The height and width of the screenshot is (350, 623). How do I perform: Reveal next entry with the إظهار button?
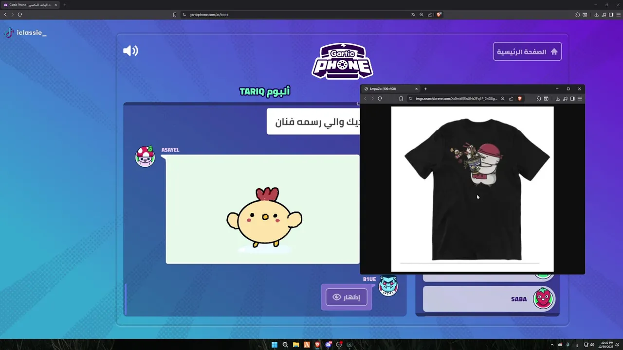point(346,297)
